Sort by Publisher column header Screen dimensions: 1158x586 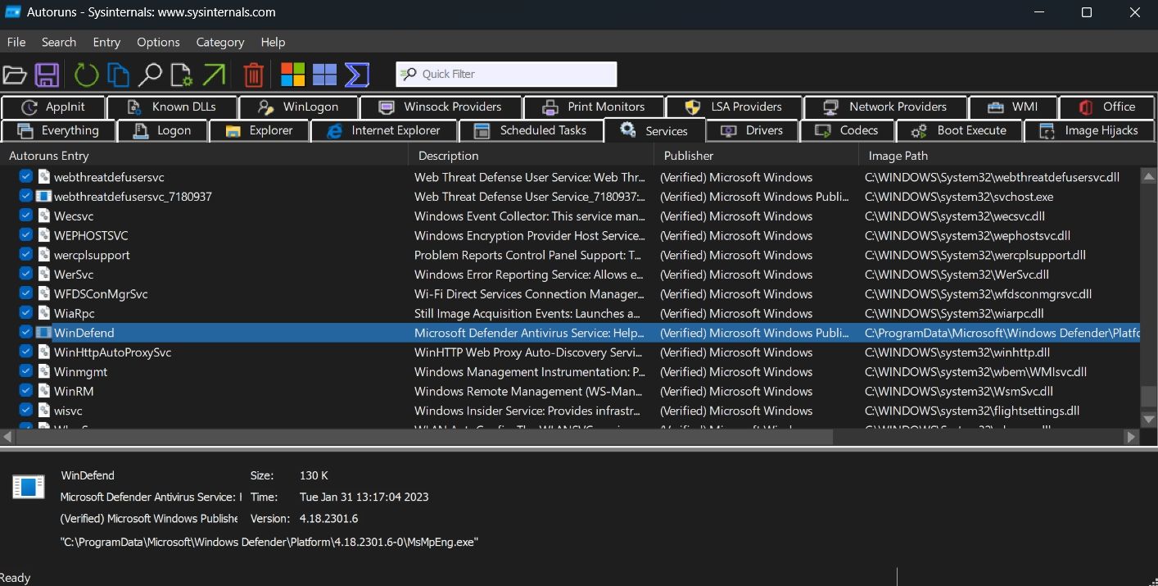(757, 156)
